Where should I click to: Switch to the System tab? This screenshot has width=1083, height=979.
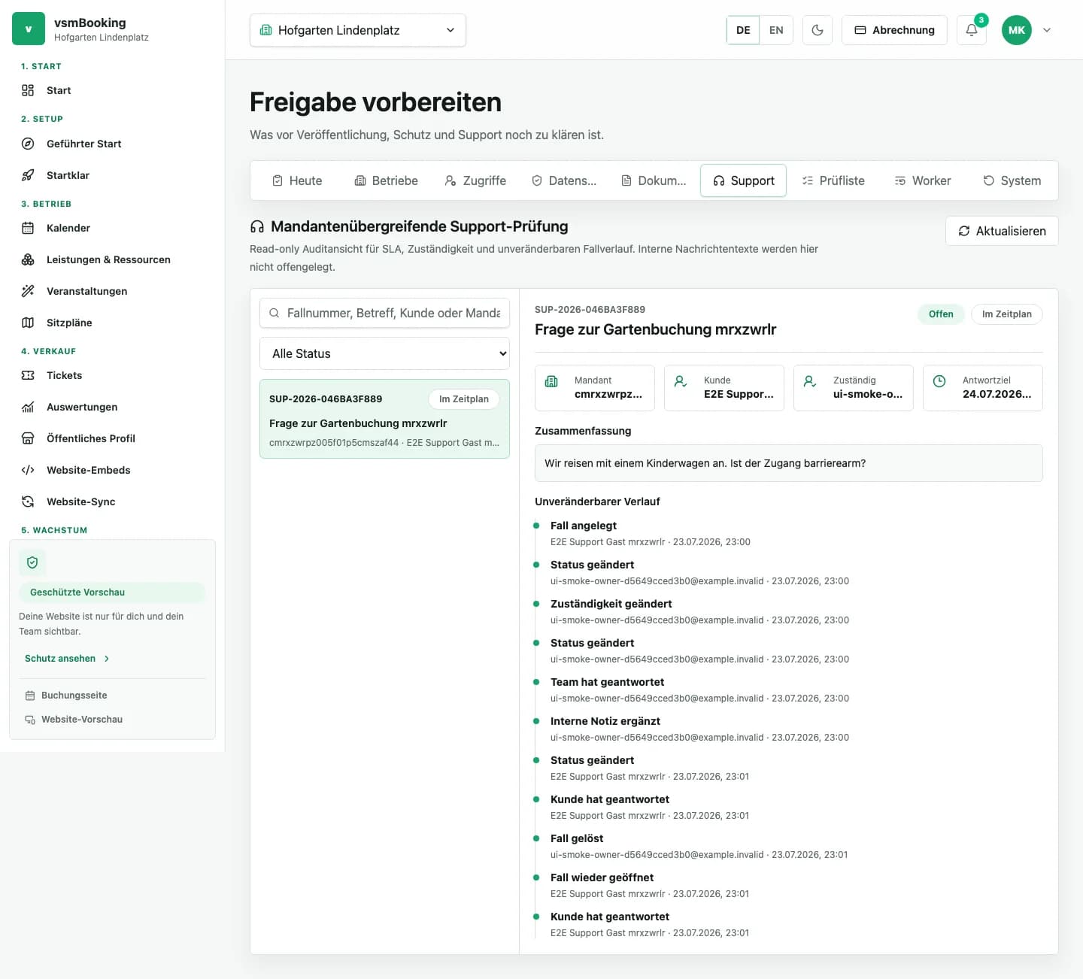1012,180
